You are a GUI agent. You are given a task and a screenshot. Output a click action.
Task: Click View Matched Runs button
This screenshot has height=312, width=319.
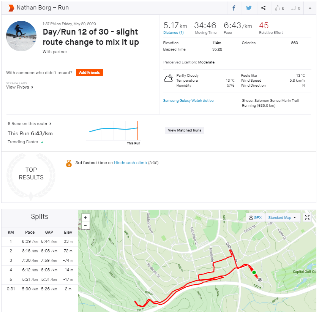point(185,130)
